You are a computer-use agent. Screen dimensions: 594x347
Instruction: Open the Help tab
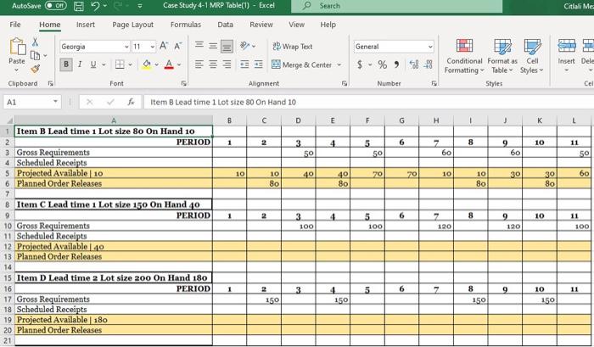[328, 25]
